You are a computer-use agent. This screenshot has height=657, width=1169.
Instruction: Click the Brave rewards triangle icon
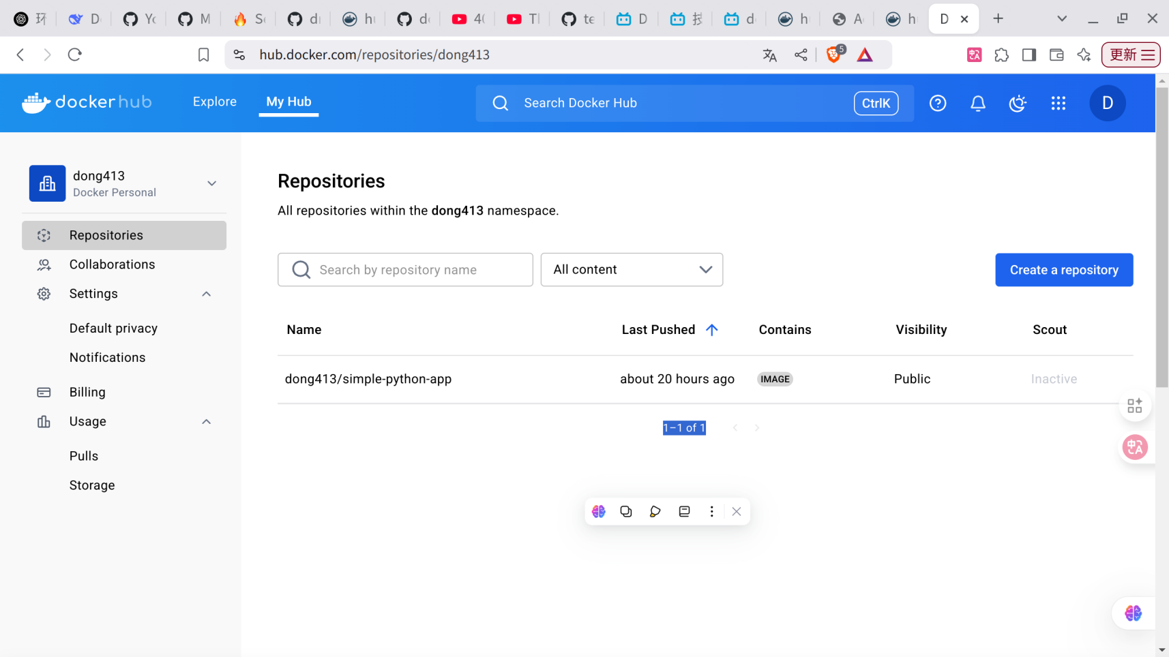tap(865, 55)
